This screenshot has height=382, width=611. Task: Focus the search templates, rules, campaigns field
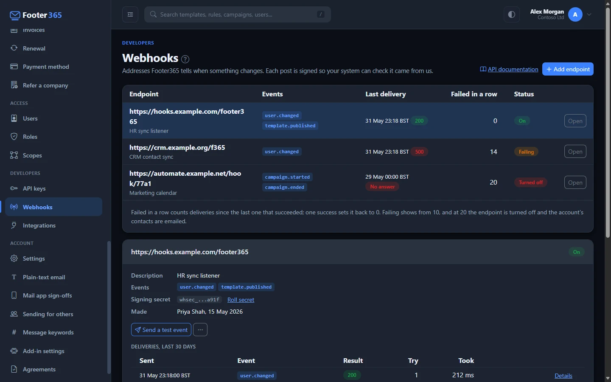click(x=238, y=14)
